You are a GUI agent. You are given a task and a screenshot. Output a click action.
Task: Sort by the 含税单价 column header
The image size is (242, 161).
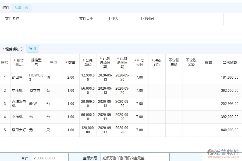click(x=88, y=62)
